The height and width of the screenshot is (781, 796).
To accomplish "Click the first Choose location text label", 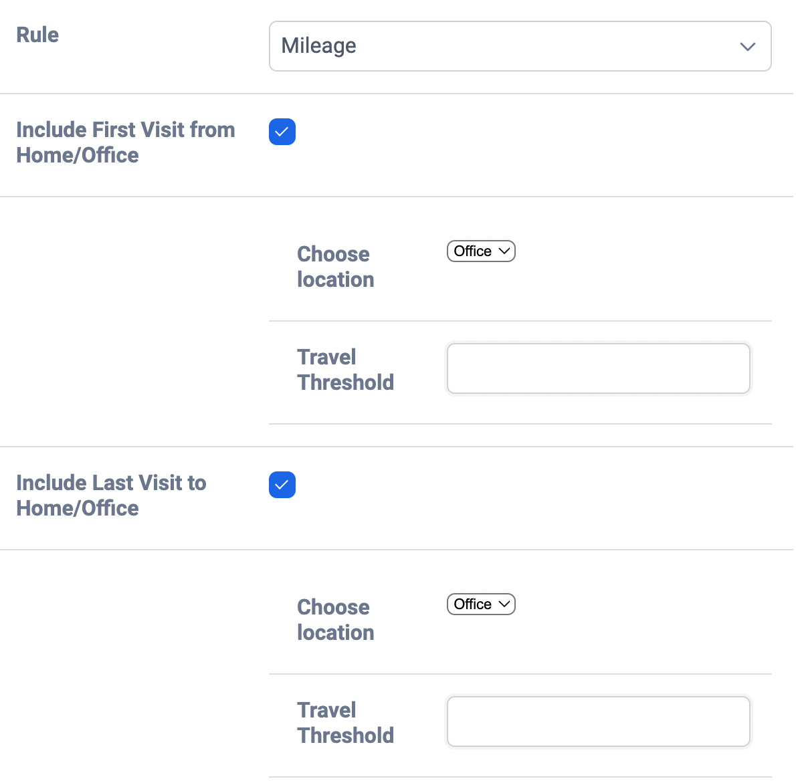I will tap(334, 266).
